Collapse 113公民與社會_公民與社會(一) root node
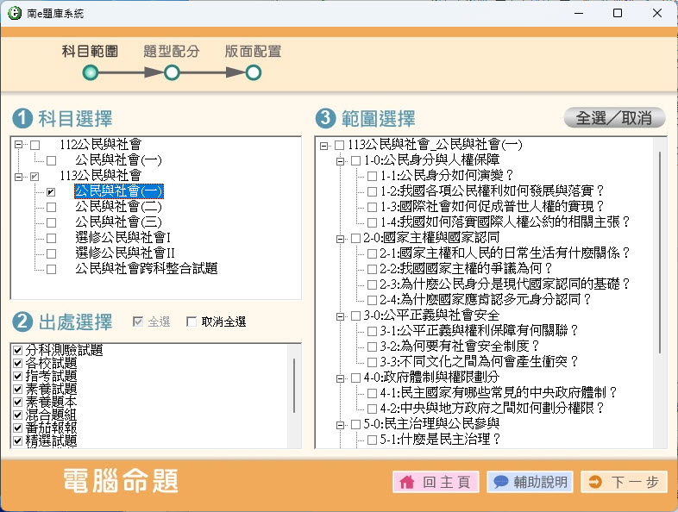The image size is (678, 512). pos(323,146)
